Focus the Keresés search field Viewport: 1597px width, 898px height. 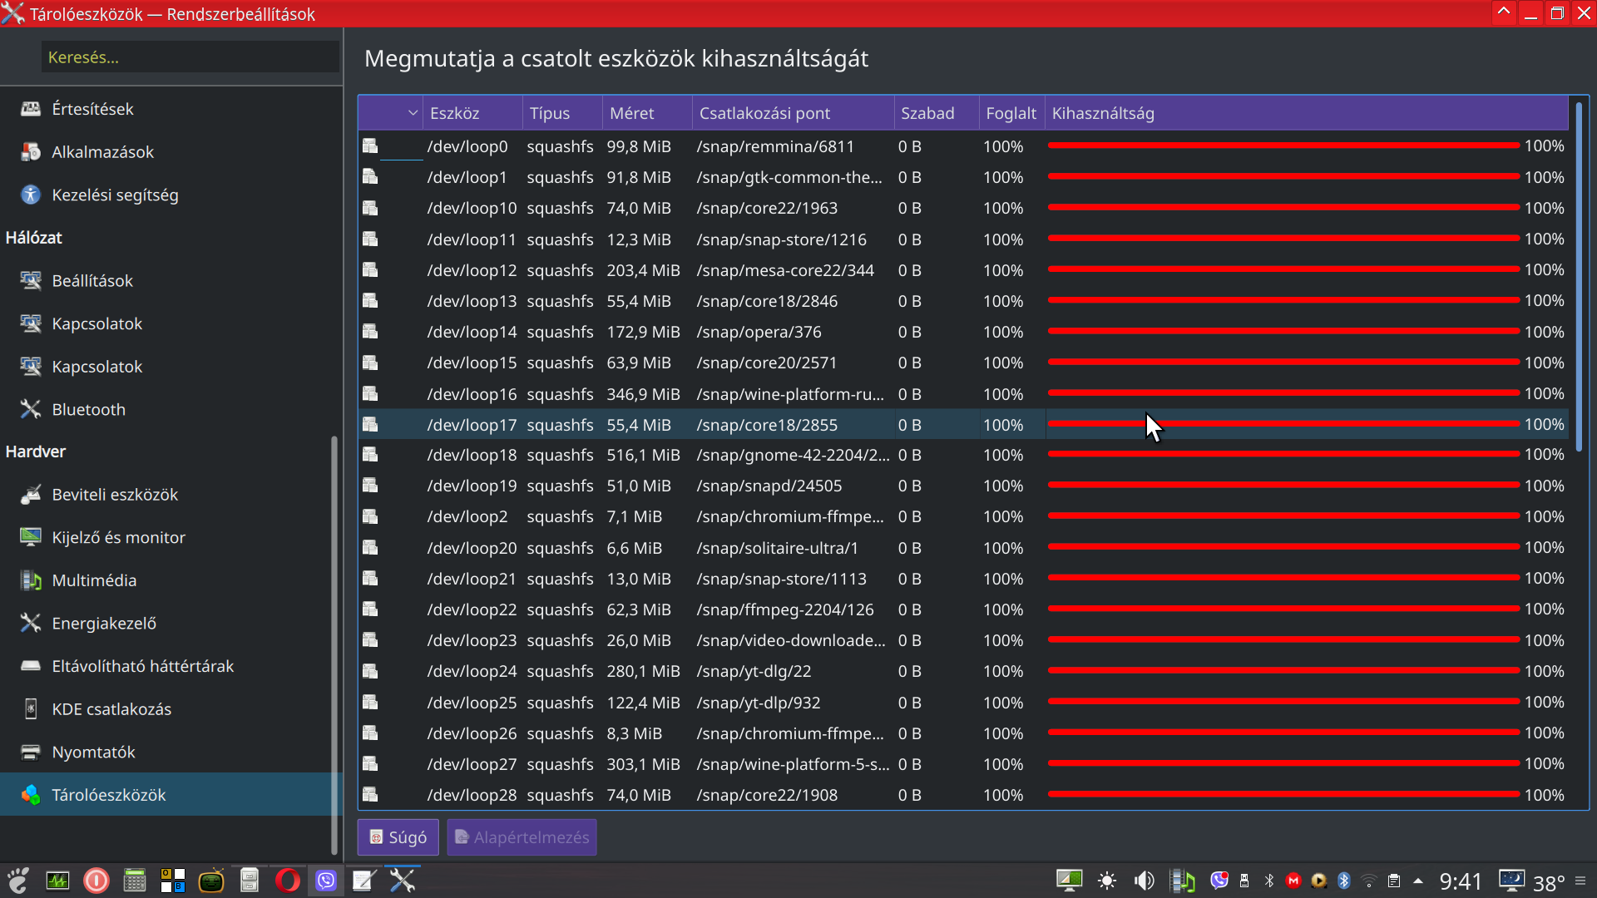coord(190,57)
